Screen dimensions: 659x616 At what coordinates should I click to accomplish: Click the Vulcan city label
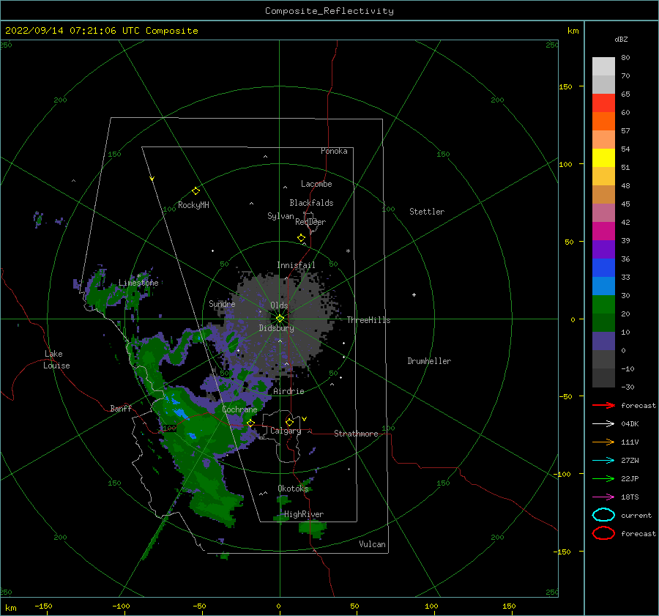pyautogui.click(x=372, y=544)
